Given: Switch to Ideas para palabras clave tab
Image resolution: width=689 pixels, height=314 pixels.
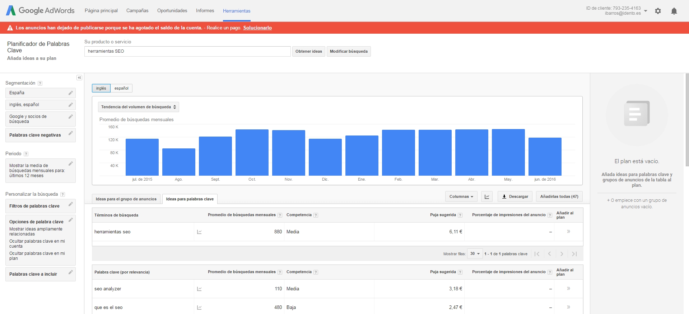Looking at the screenshot, I should pyautogui.click(x=190, y=199).
